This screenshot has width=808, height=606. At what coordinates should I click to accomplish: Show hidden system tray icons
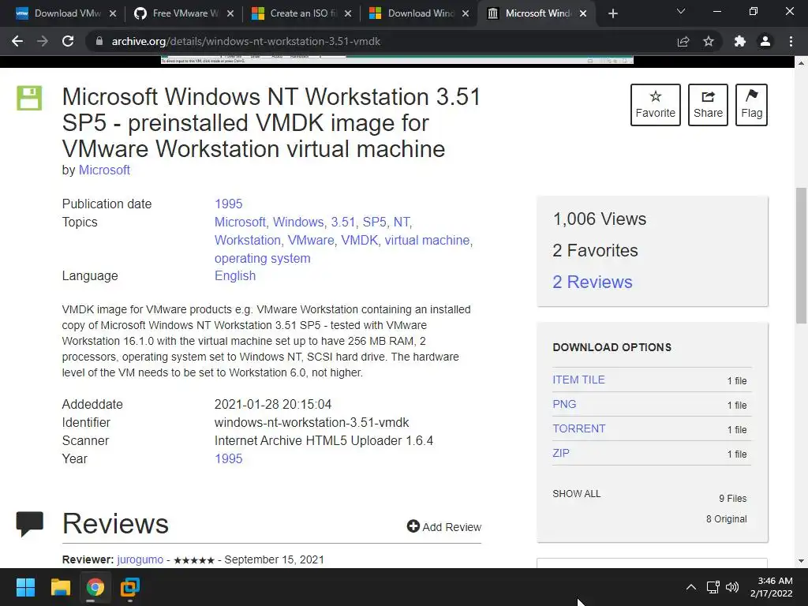691,587
